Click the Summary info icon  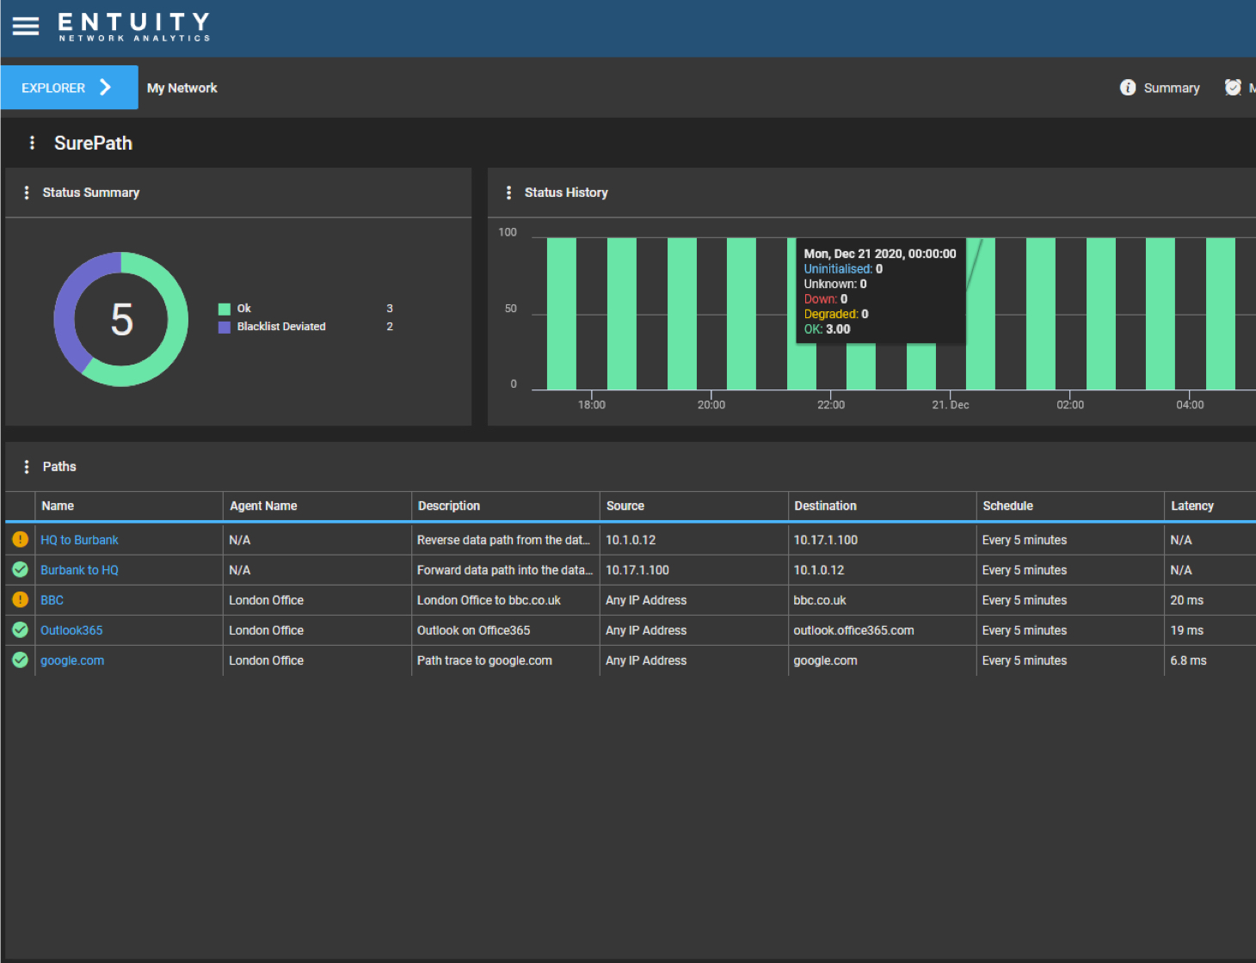(x=1128, y=87)
